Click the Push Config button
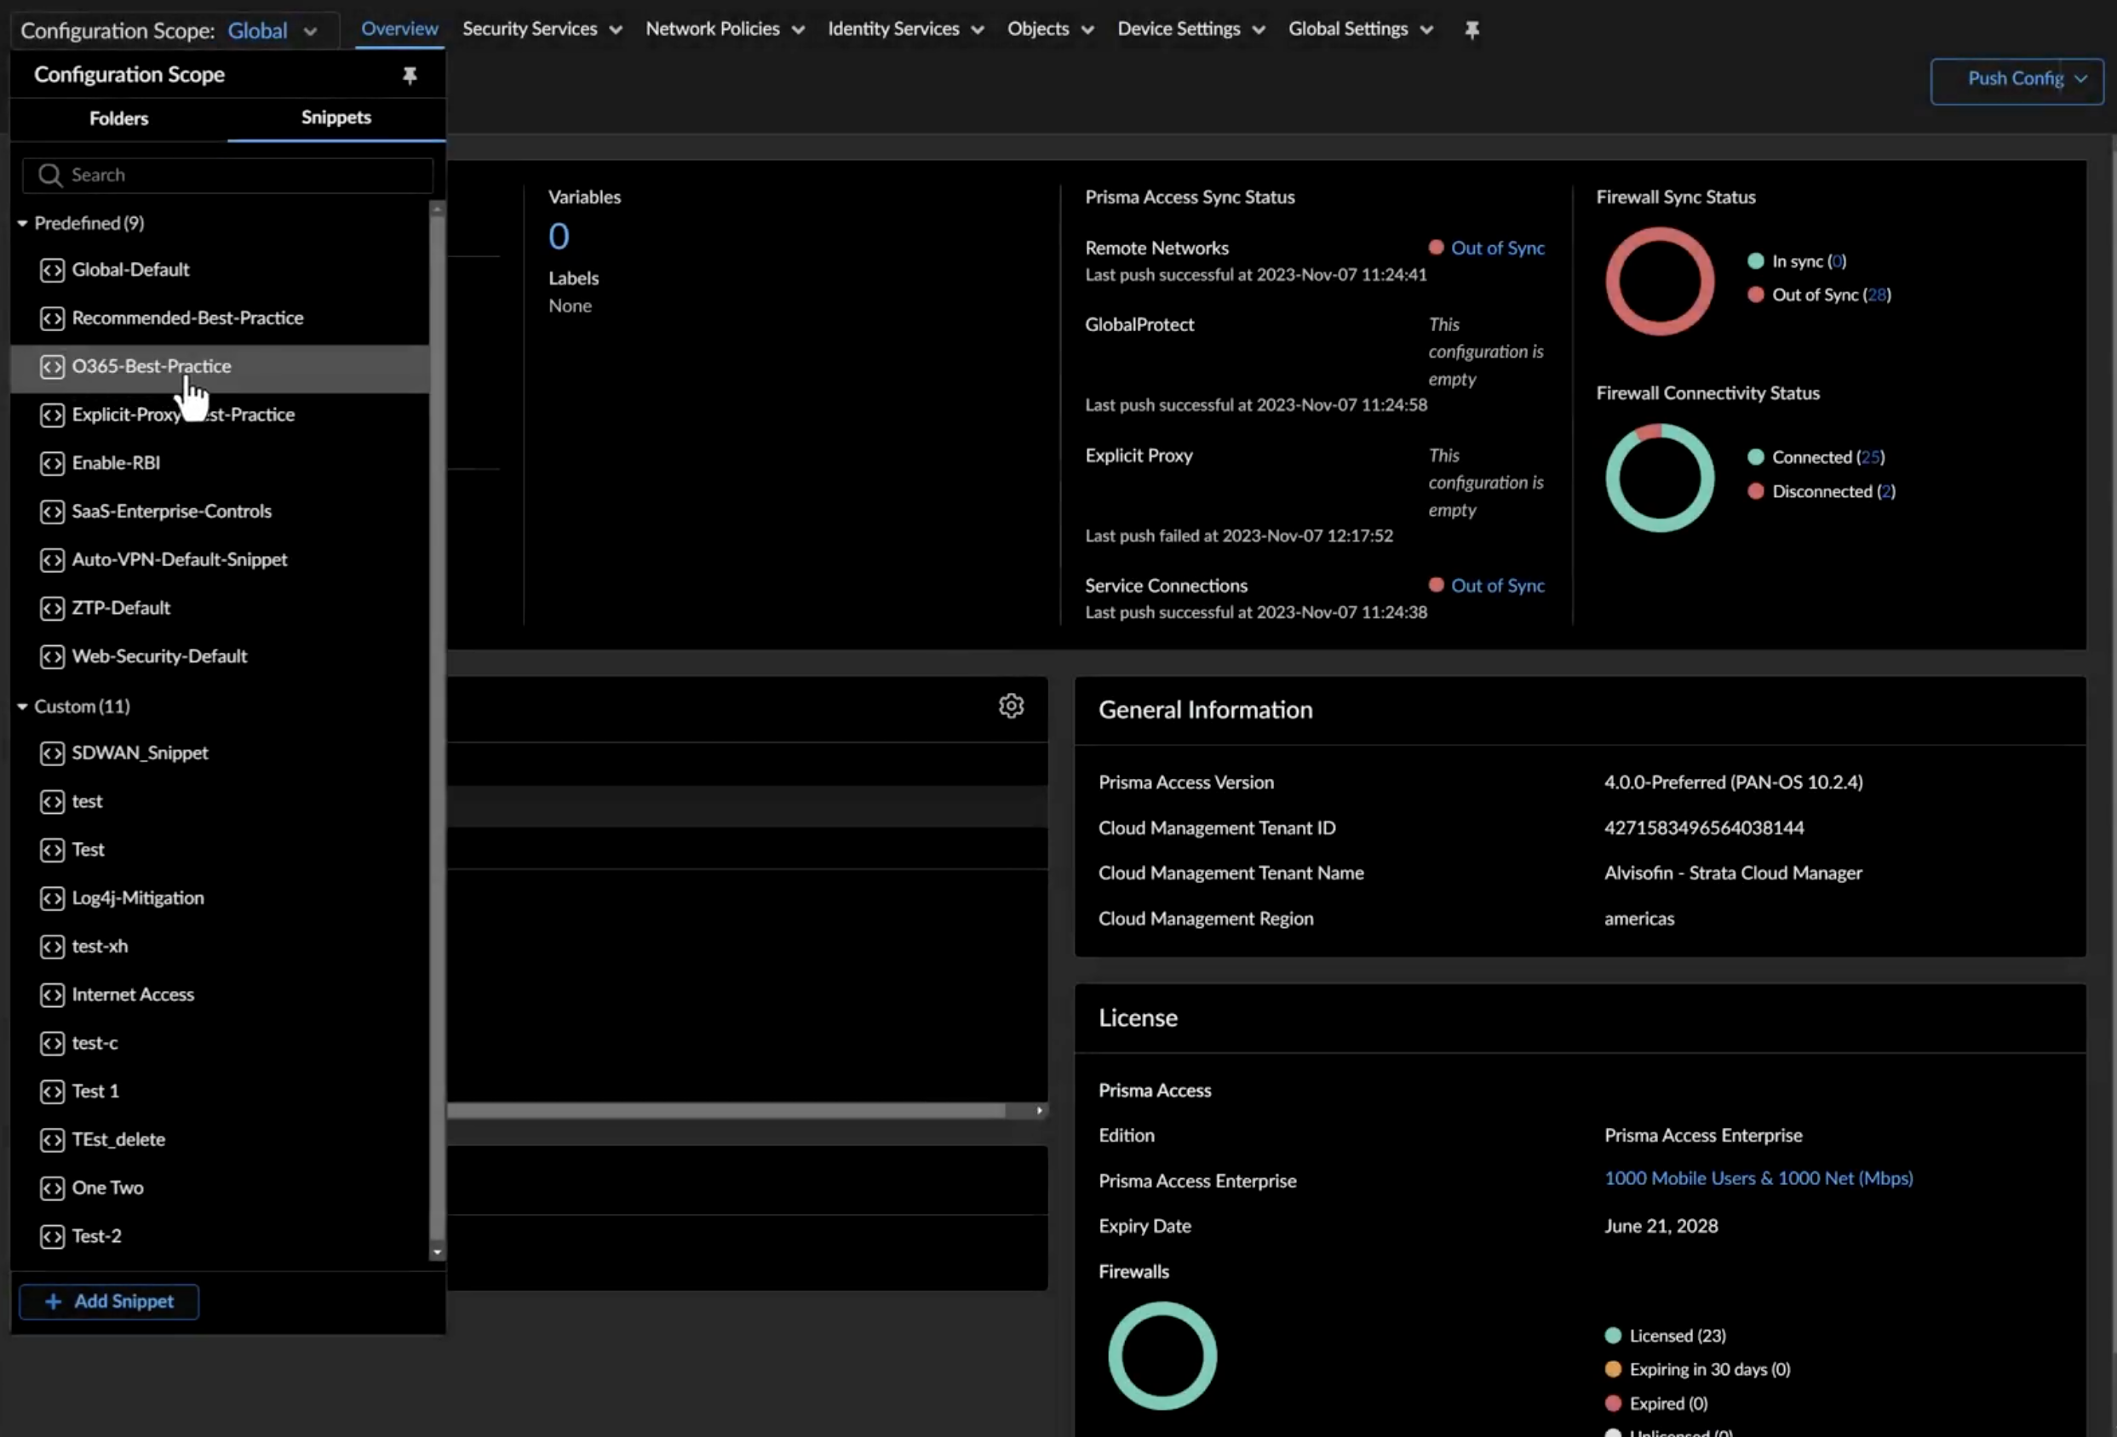This screenshot has height=1437, width=2117. 2016,80
